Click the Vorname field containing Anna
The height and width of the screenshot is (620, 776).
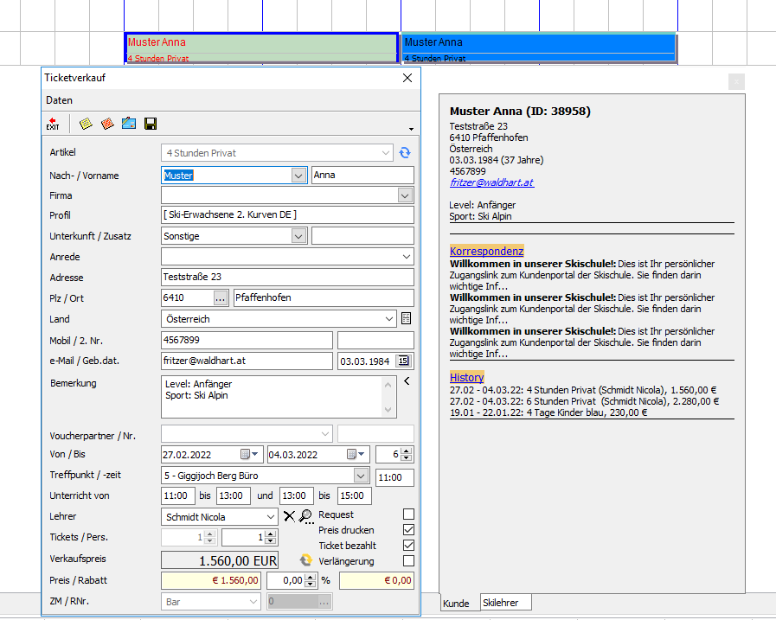pyautogui.click(x=362, y=176)
